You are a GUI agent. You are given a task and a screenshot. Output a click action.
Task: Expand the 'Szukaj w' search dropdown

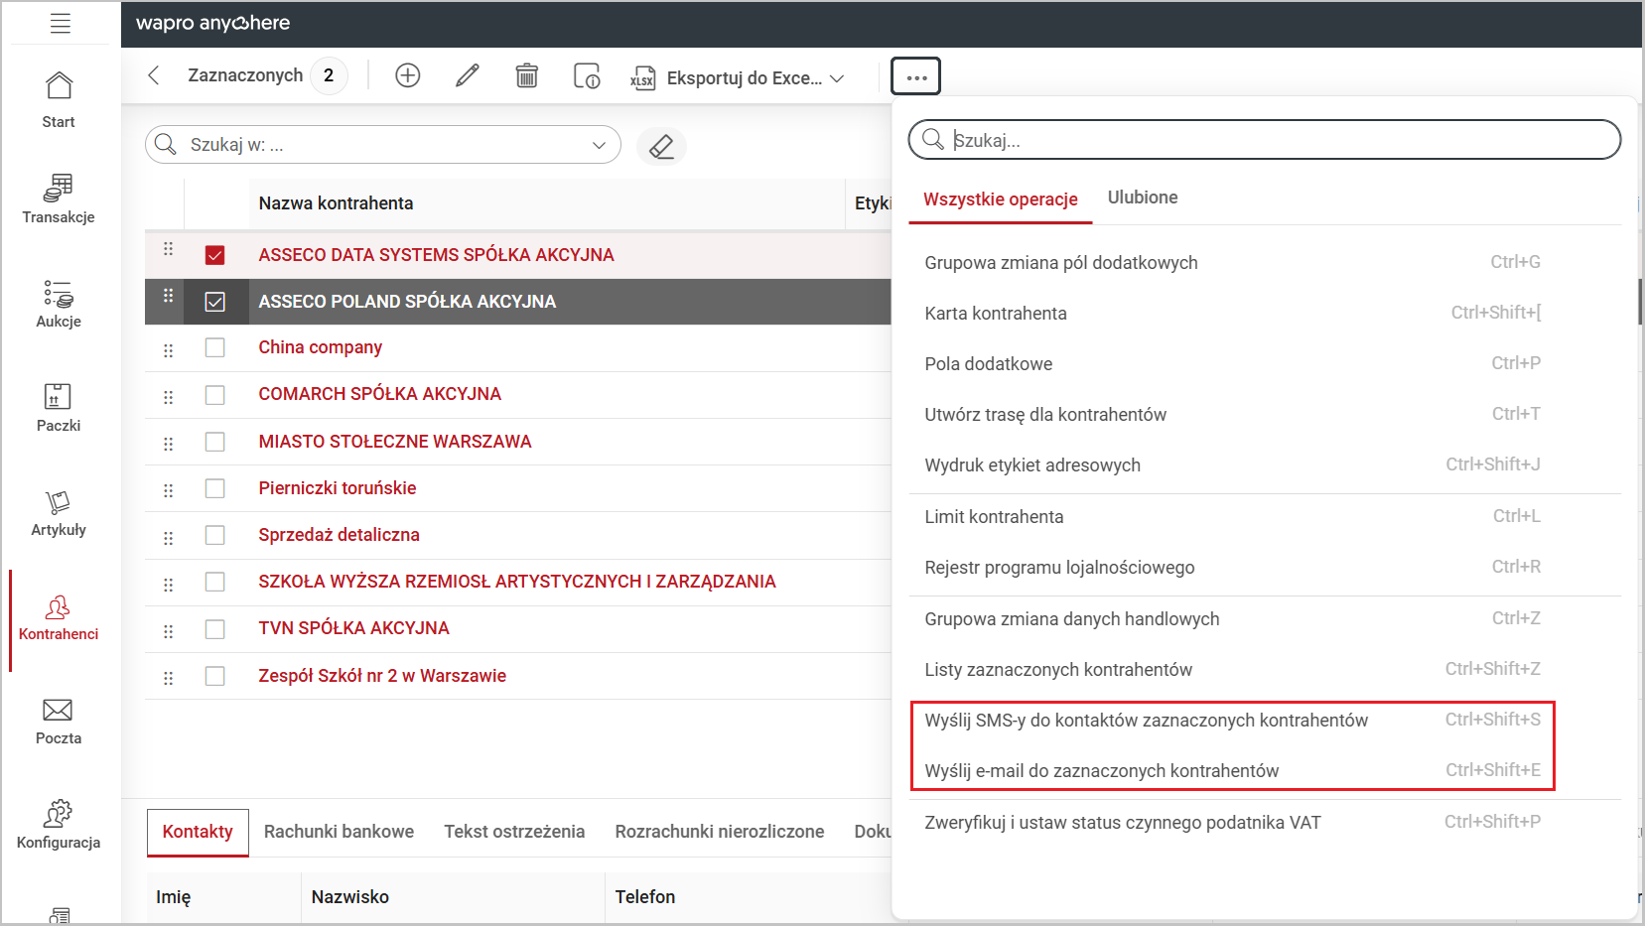[599, 145]
